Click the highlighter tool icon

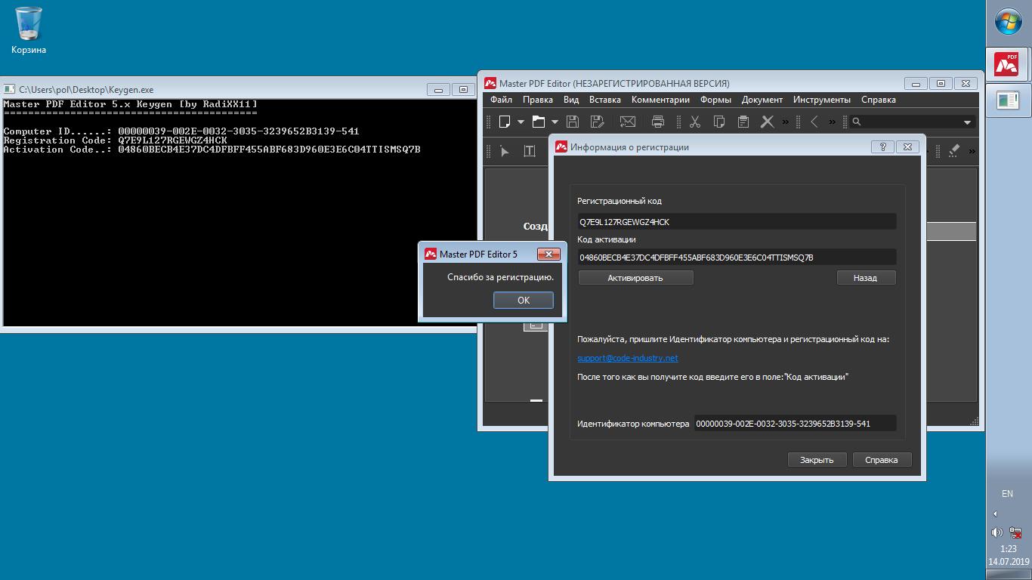pos(954,151)
